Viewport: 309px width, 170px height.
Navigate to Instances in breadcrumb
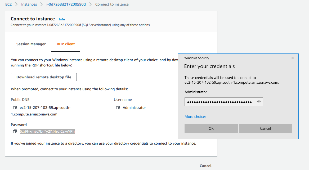(29, 4)
